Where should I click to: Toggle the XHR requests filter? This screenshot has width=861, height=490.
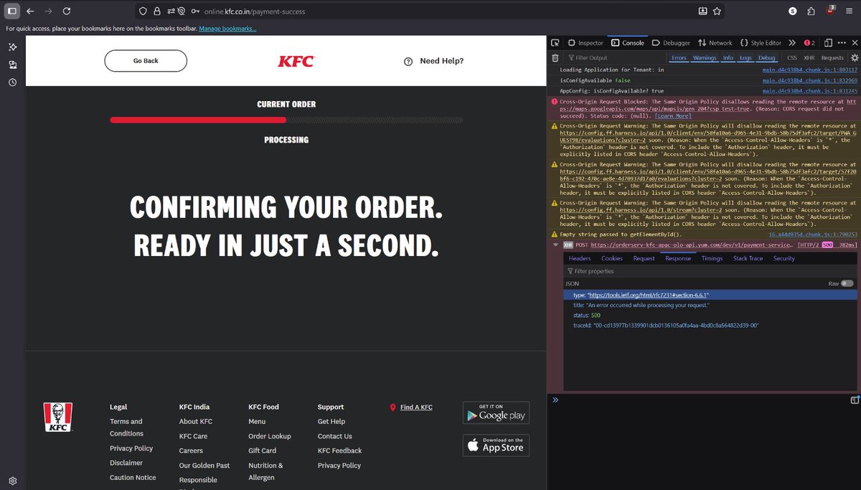pyautogui.click(x=809, y=57)
